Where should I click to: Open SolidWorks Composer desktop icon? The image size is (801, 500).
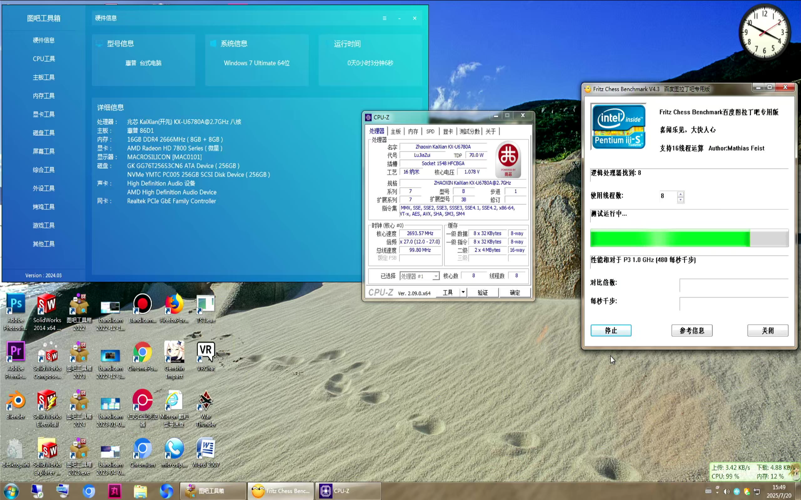[47, 360]
